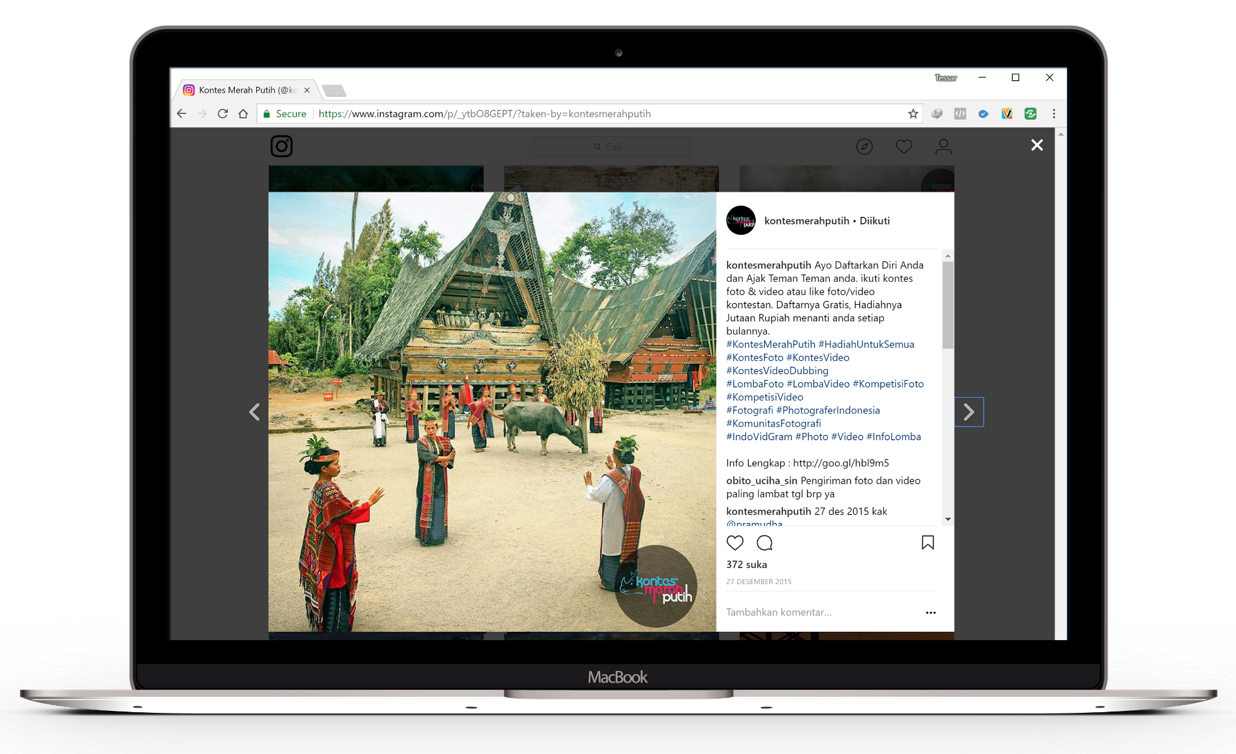Click the code brackets extension icon
Image resolution: width=1236 pixels, height=754 pixels.
click(960, 114)
